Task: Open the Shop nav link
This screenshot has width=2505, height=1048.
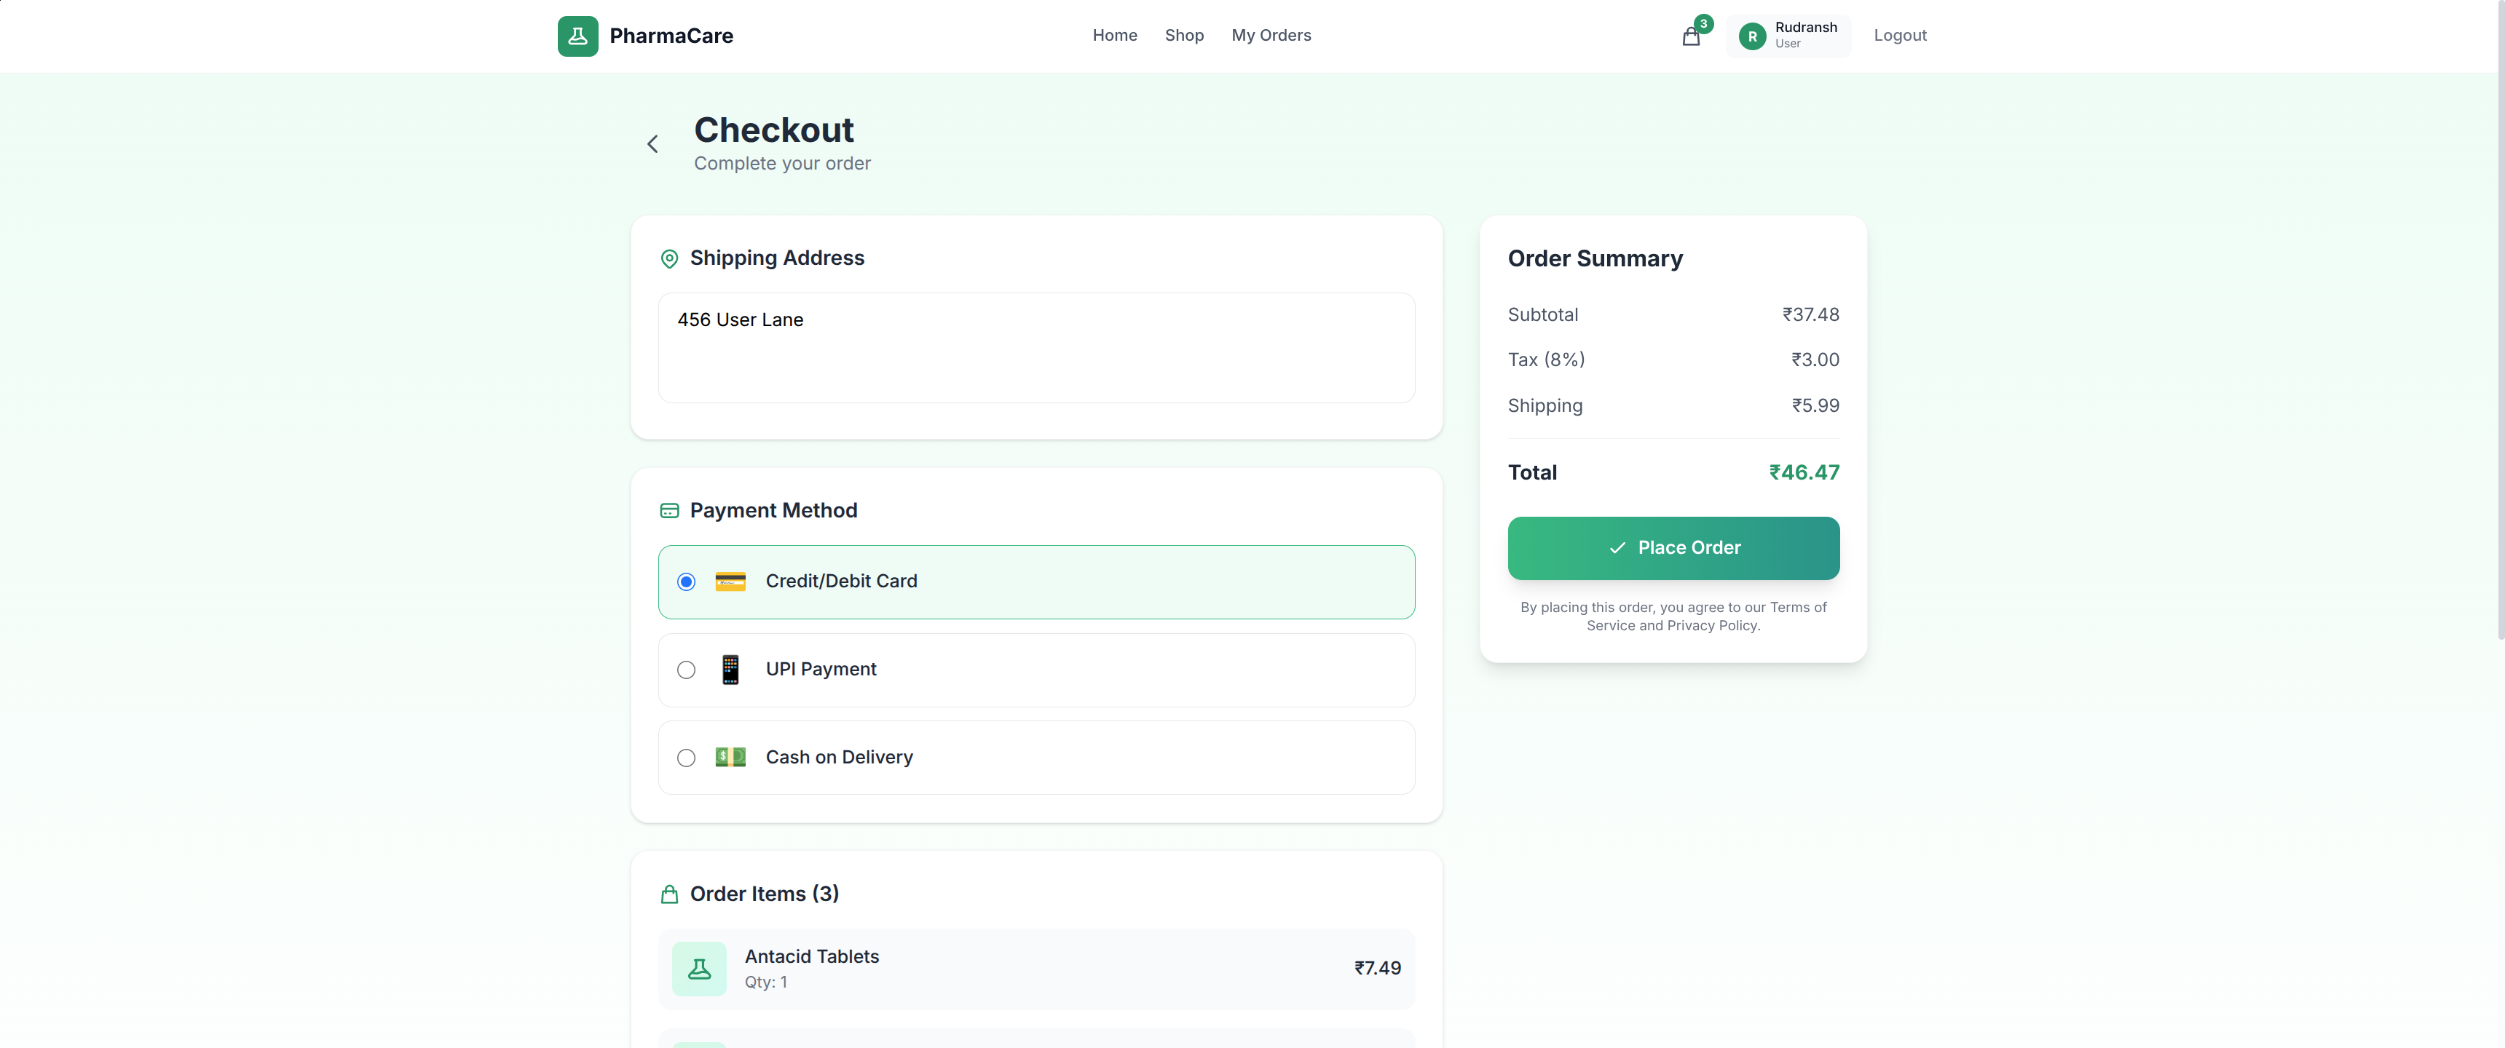Action: tap(1185, 36)
